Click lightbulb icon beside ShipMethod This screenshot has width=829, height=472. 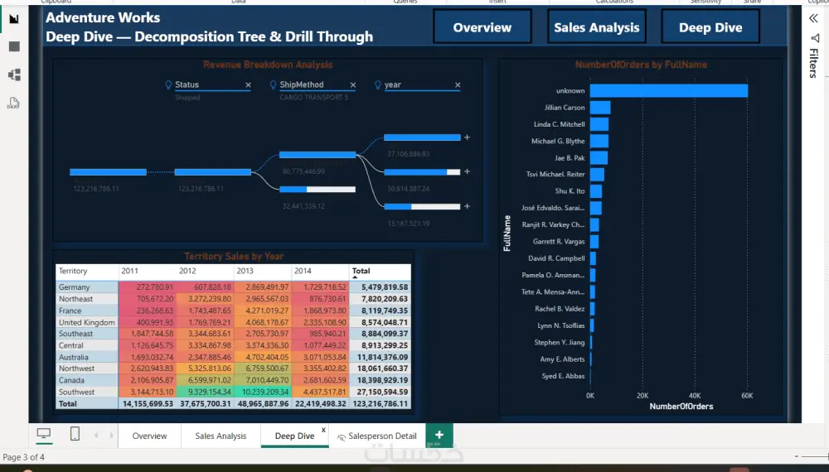point(274,84)
